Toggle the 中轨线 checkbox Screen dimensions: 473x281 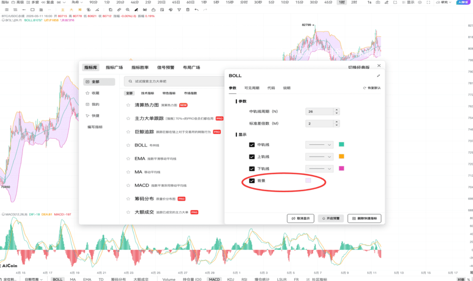pyautogui.click(x=252, y=145)
